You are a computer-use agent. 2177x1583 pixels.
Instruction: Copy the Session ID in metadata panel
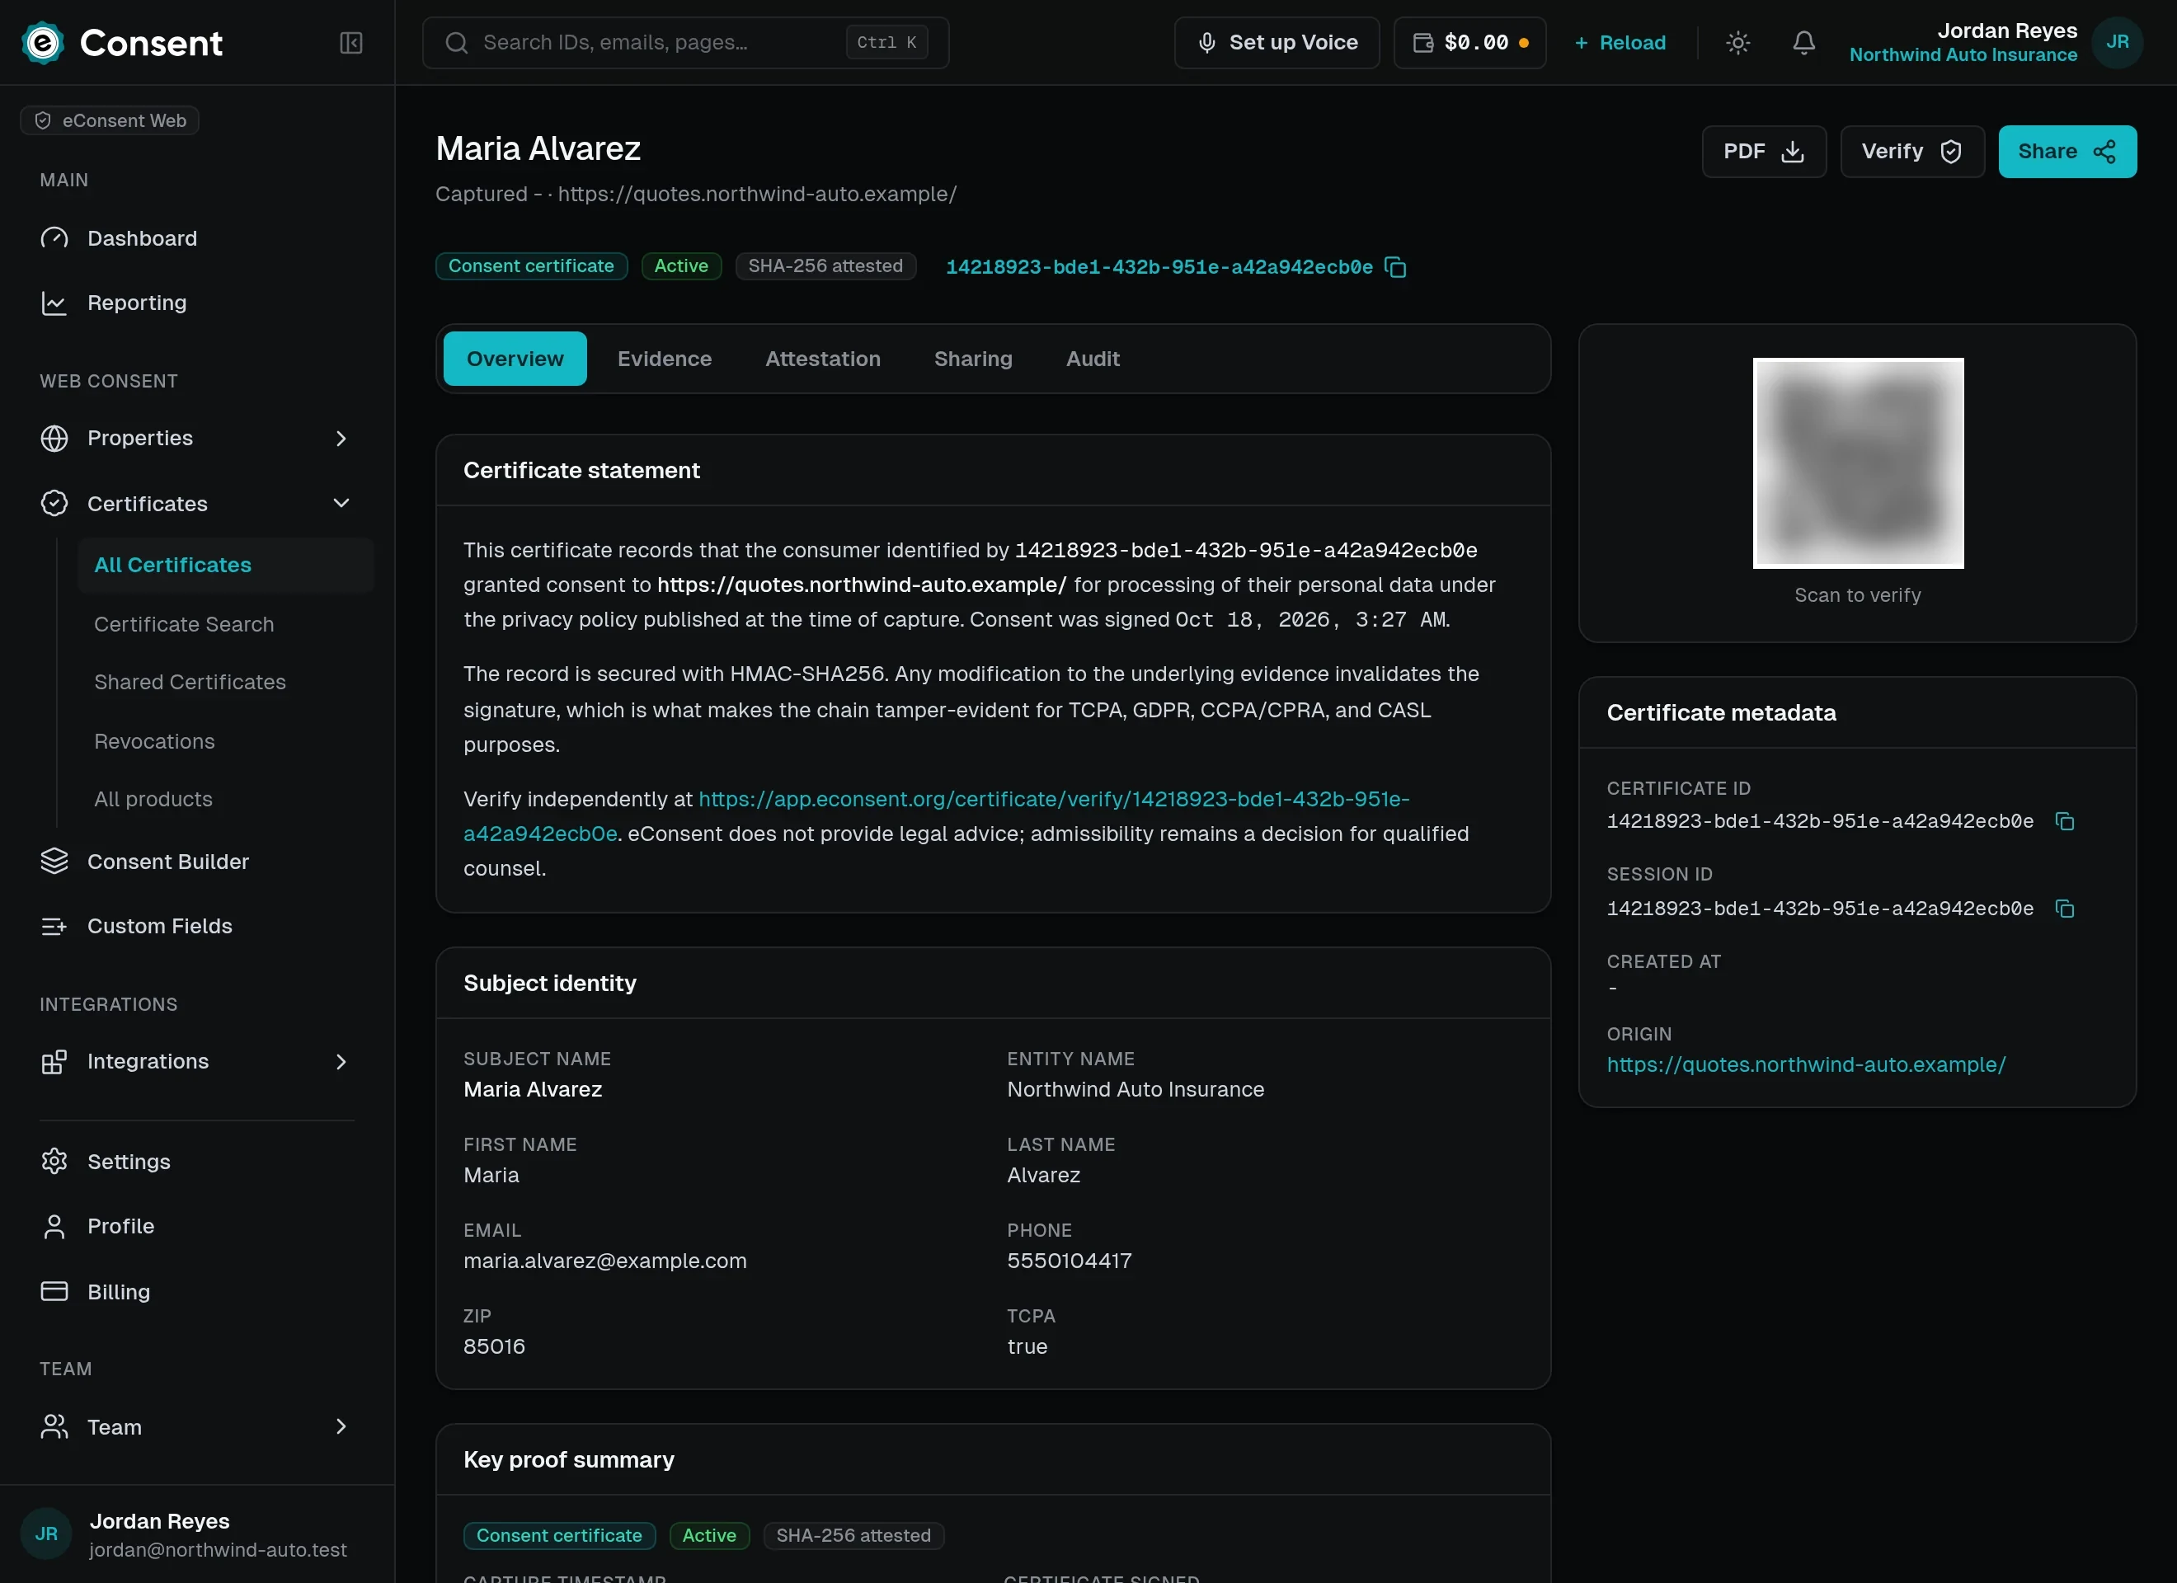[2064, 909]
